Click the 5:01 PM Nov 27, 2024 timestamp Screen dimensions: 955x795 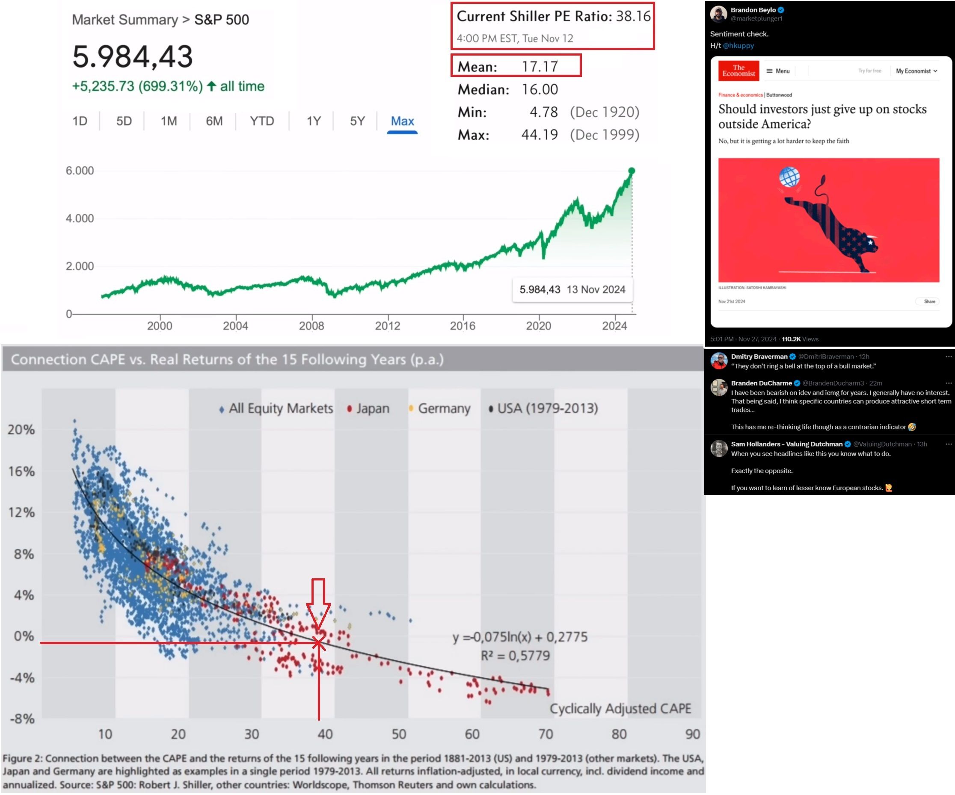tap(743, 339)
